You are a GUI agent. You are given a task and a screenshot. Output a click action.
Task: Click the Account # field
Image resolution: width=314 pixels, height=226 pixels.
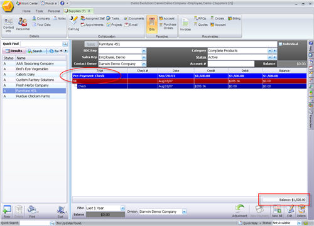[231, 63]
